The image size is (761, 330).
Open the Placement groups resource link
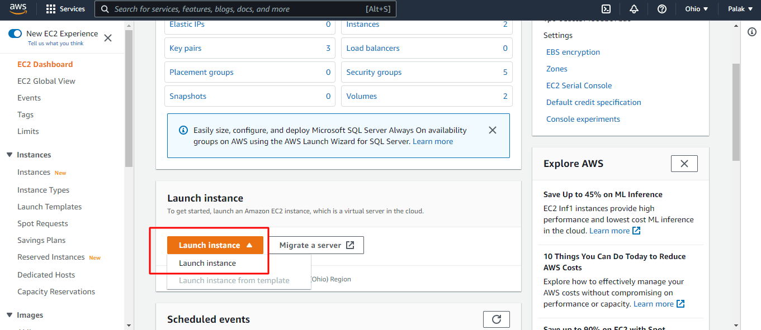(202, 72)
